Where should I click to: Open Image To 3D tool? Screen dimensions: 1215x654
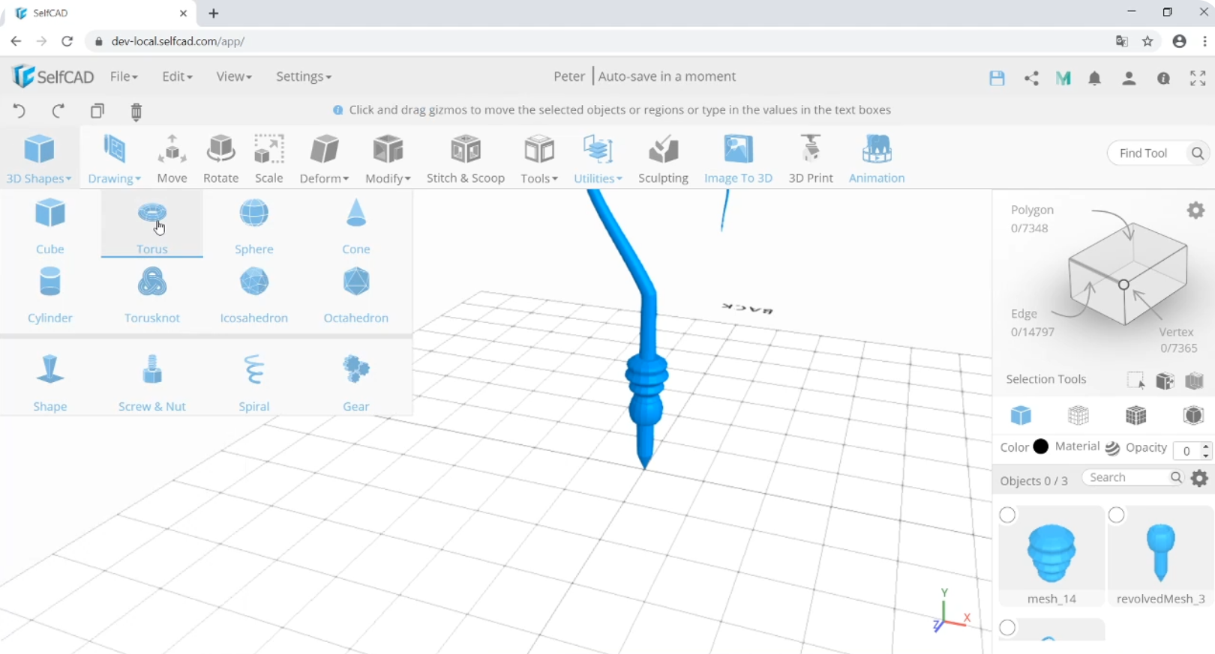coord(738,159)
